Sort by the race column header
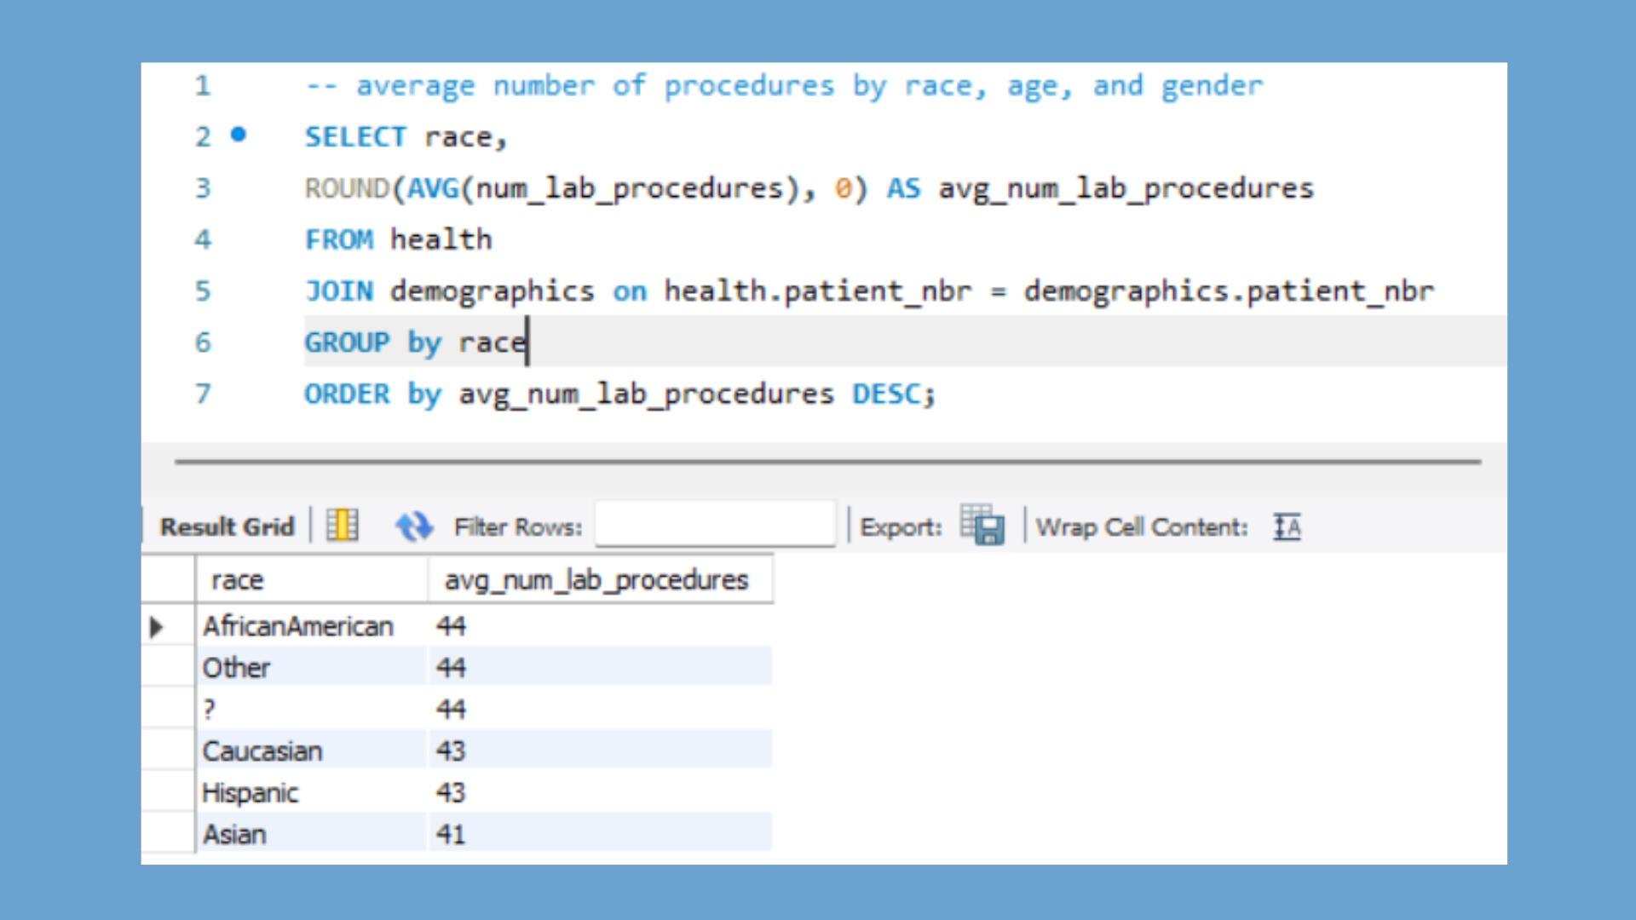 pos(310,580)
